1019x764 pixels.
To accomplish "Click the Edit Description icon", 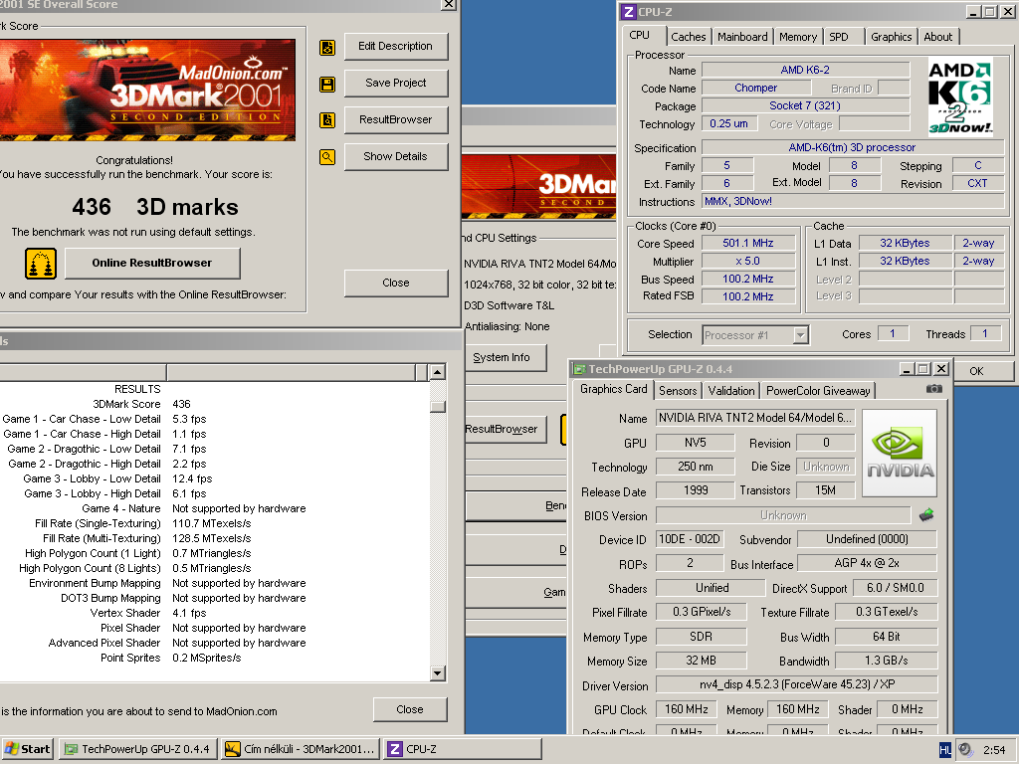I will coord(327,48).
